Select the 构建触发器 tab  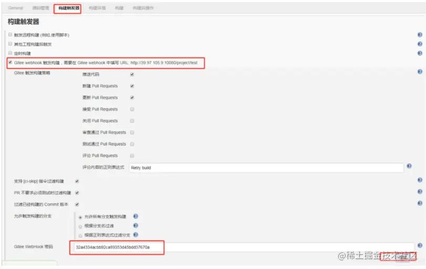69,8
